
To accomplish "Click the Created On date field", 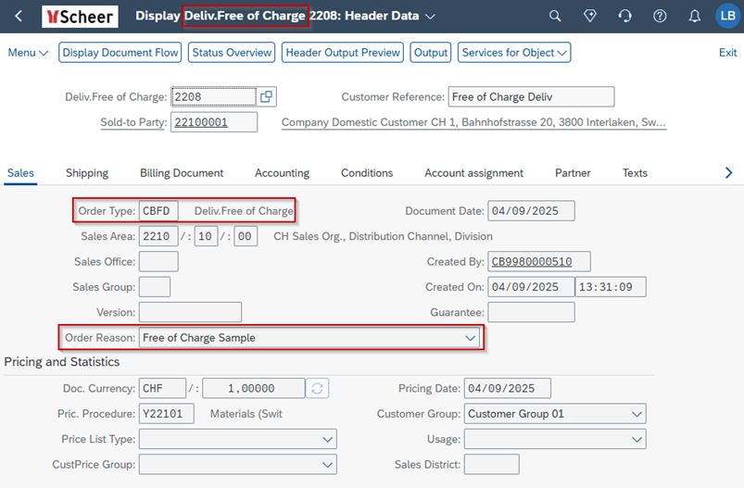I will coord(531,287).
